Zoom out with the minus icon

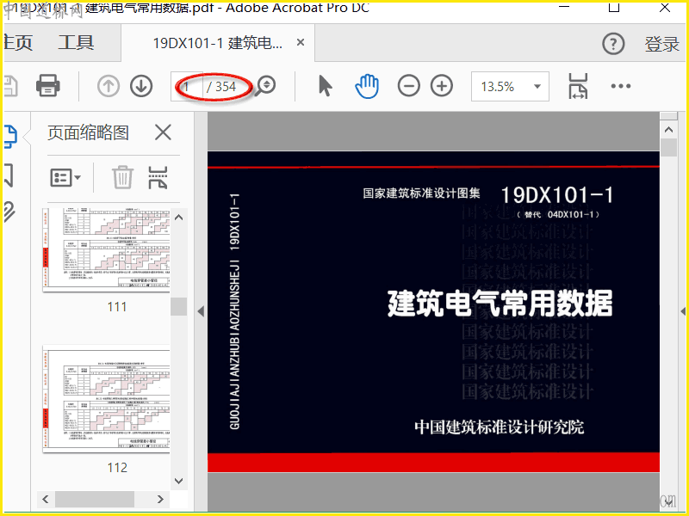tap(408, 86)
